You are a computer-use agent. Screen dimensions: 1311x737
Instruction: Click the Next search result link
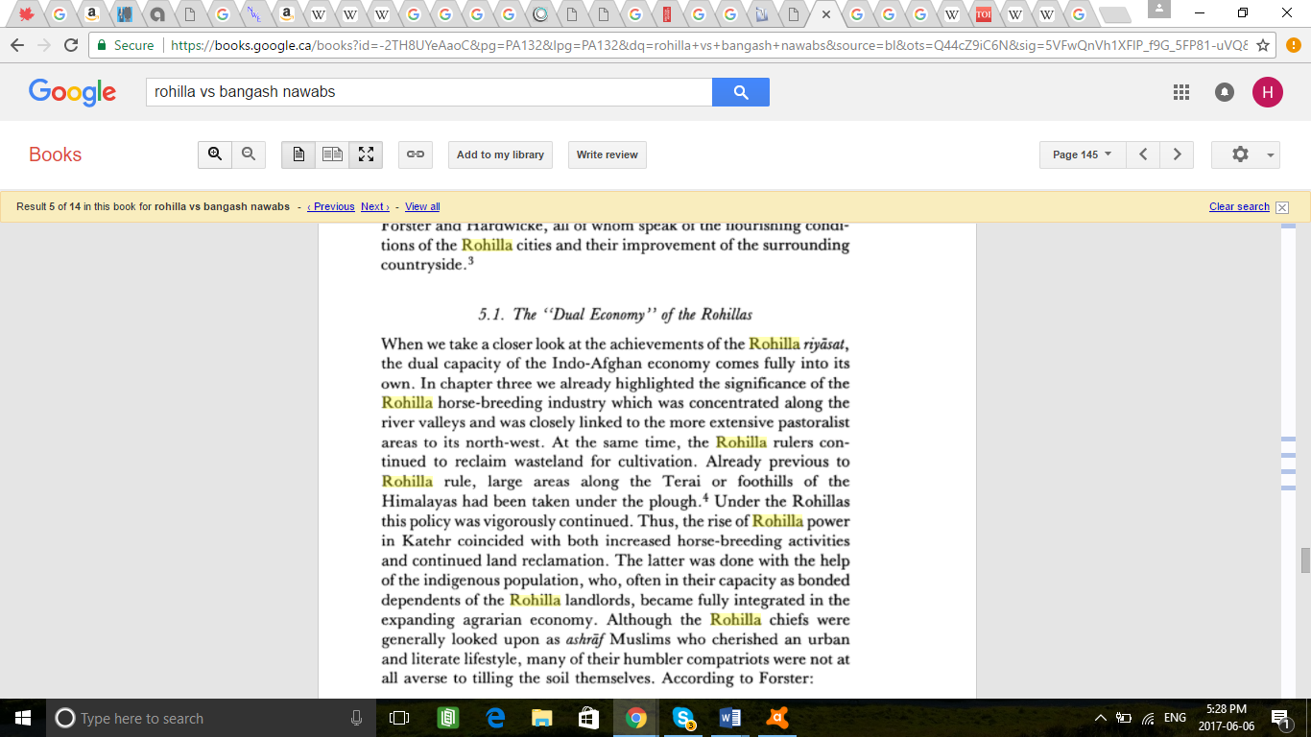point(375,206)
